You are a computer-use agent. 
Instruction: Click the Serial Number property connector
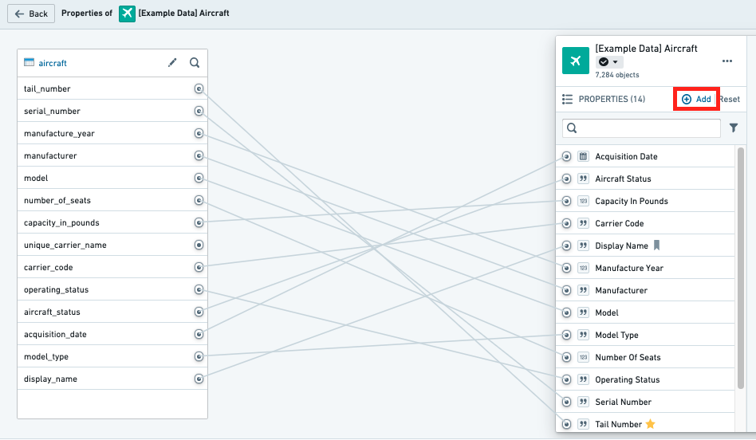point(566,402)
